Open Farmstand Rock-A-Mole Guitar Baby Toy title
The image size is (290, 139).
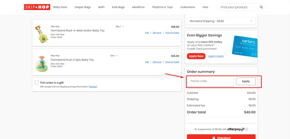(x=78, y=30)
